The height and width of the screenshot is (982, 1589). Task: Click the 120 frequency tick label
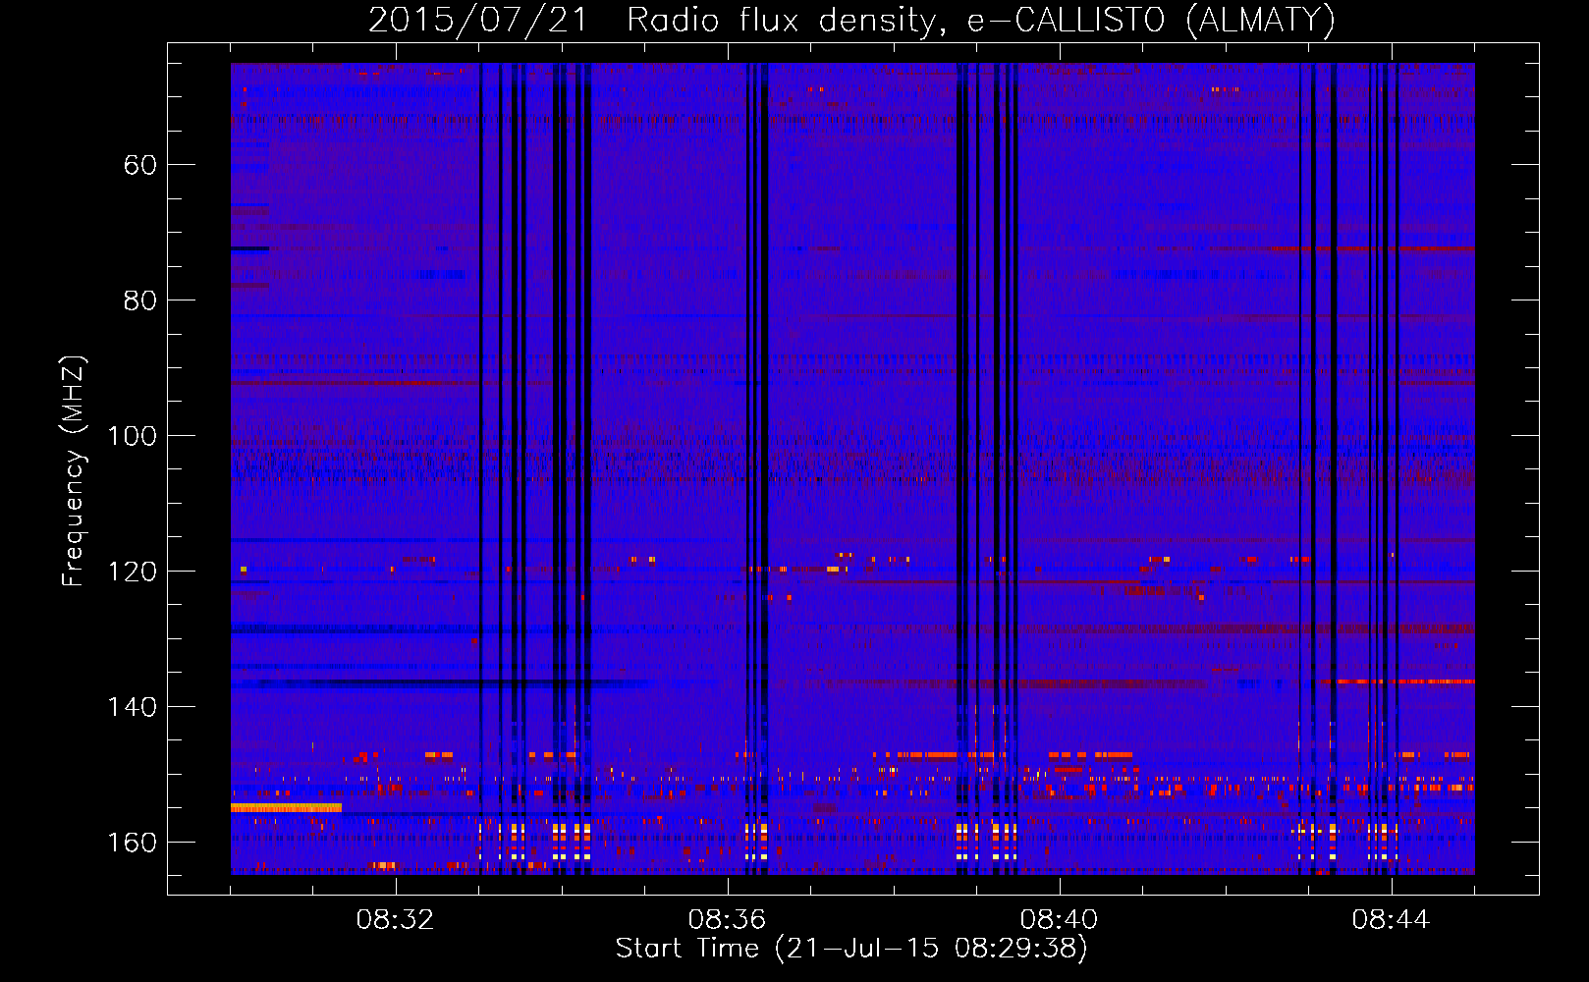[133, 572]
